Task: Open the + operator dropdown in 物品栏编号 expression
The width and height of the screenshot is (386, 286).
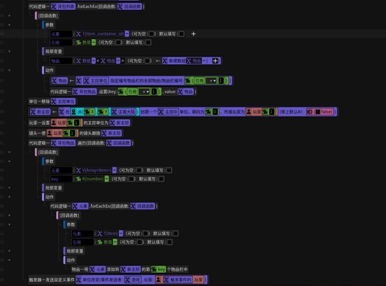Action: pos(212,81)
